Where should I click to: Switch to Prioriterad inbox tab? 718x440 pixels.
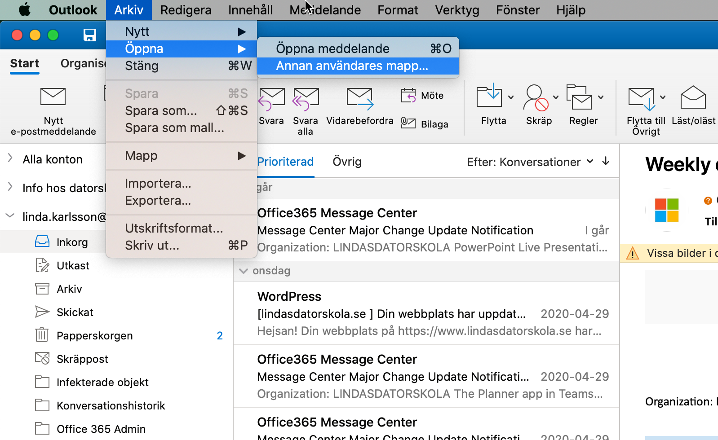pos(285,162)
